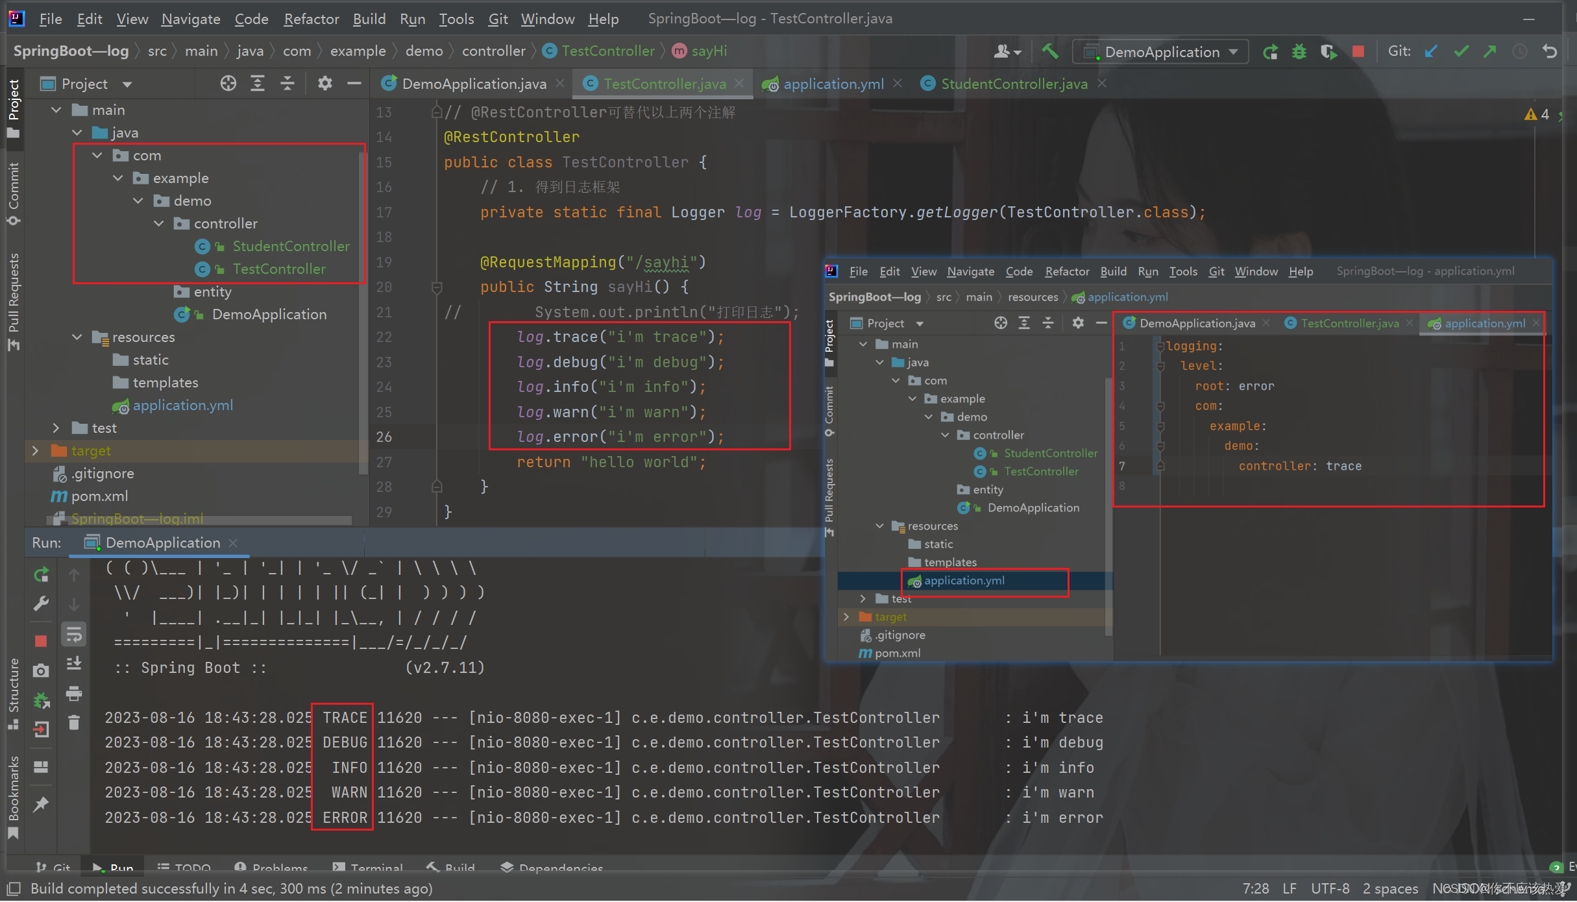Open the Terminal tool window button
Screen dimensions: 1577x902
[x=368, y=867]
